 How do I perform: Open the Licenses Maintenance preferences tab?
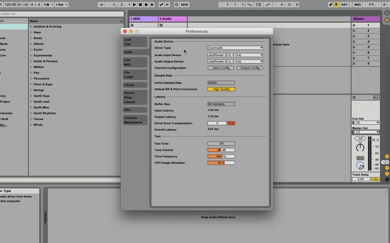tap(135, 120)
